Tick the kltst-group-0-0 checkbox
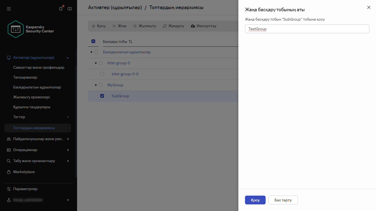 pyautogui.click(x=102, y=74)
